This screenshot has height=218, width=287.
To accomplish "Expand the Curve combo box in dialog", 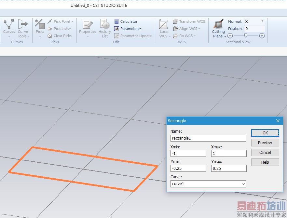I will (x=243, y=184).
